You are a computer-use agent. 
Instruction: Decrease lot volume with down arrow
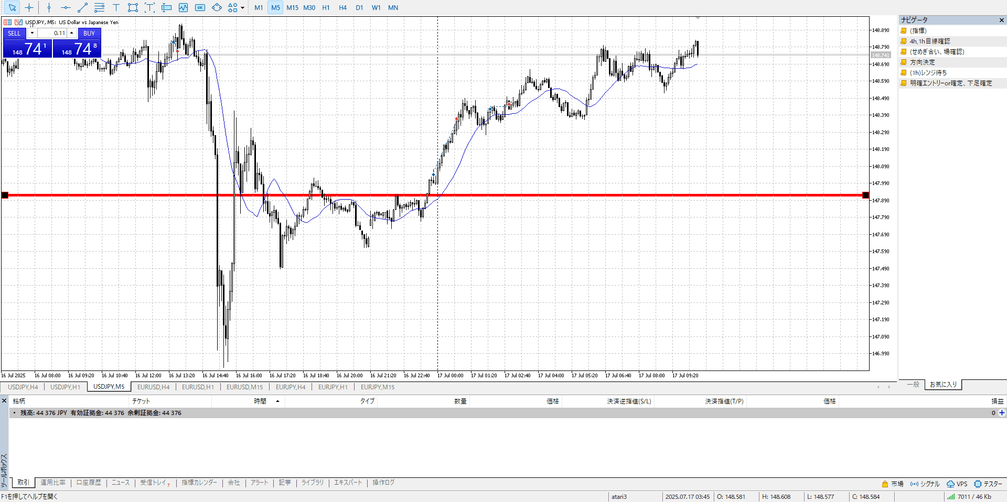(32, 33)
